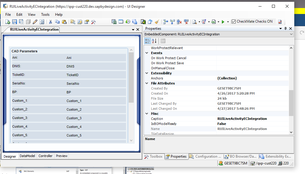
Task: Switch to the Controller tab
Action: pyautogui.click(x=45, y=156)
